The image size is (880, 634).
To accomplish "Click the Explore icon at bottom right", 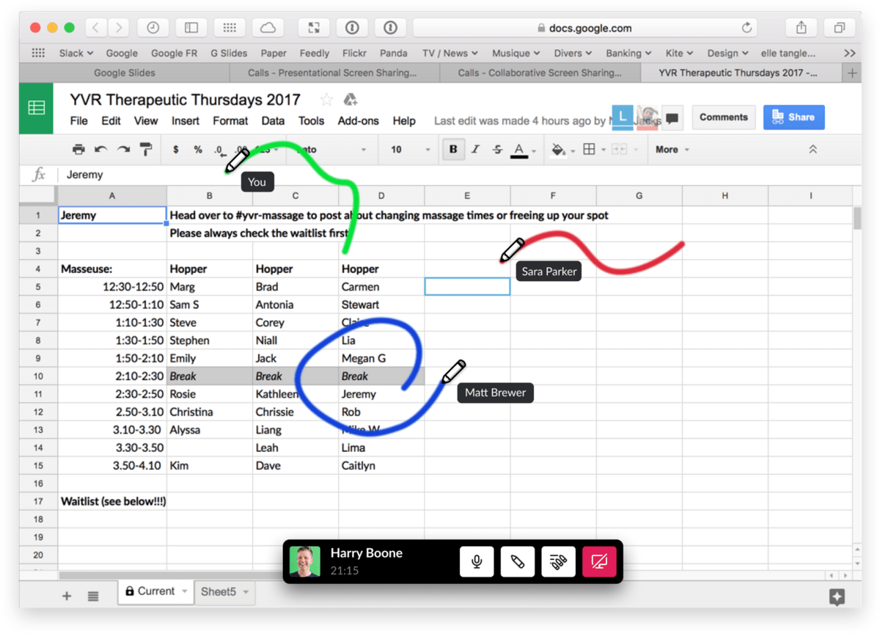I will 837,597.
